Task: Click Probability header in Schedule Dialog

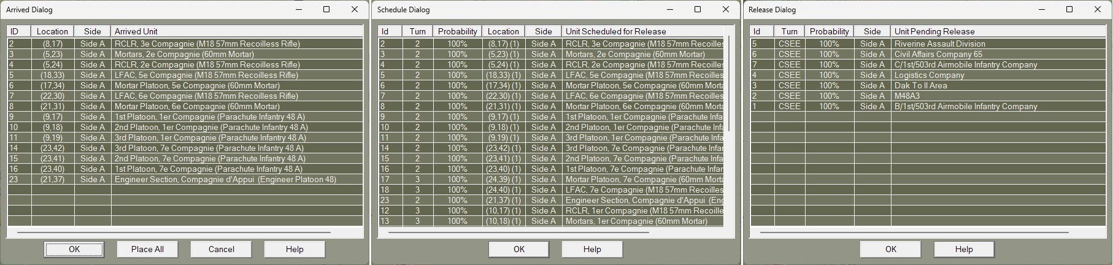Action: (x=457, y=31)
